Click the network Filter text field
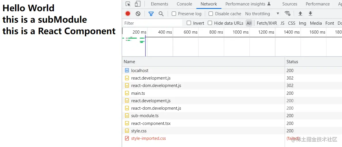This screenshot has height=147, width=342. (153, 23)
